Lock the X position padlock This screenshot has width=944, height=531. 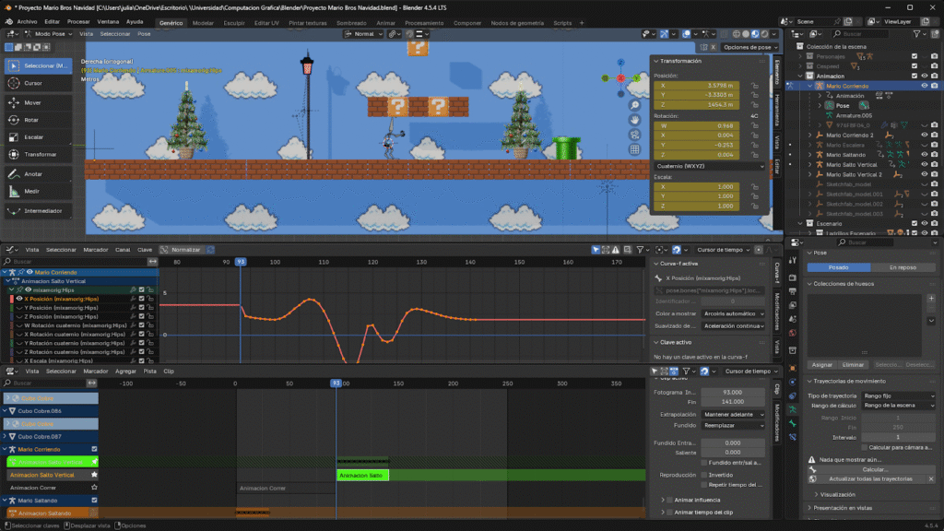[754, 85]
